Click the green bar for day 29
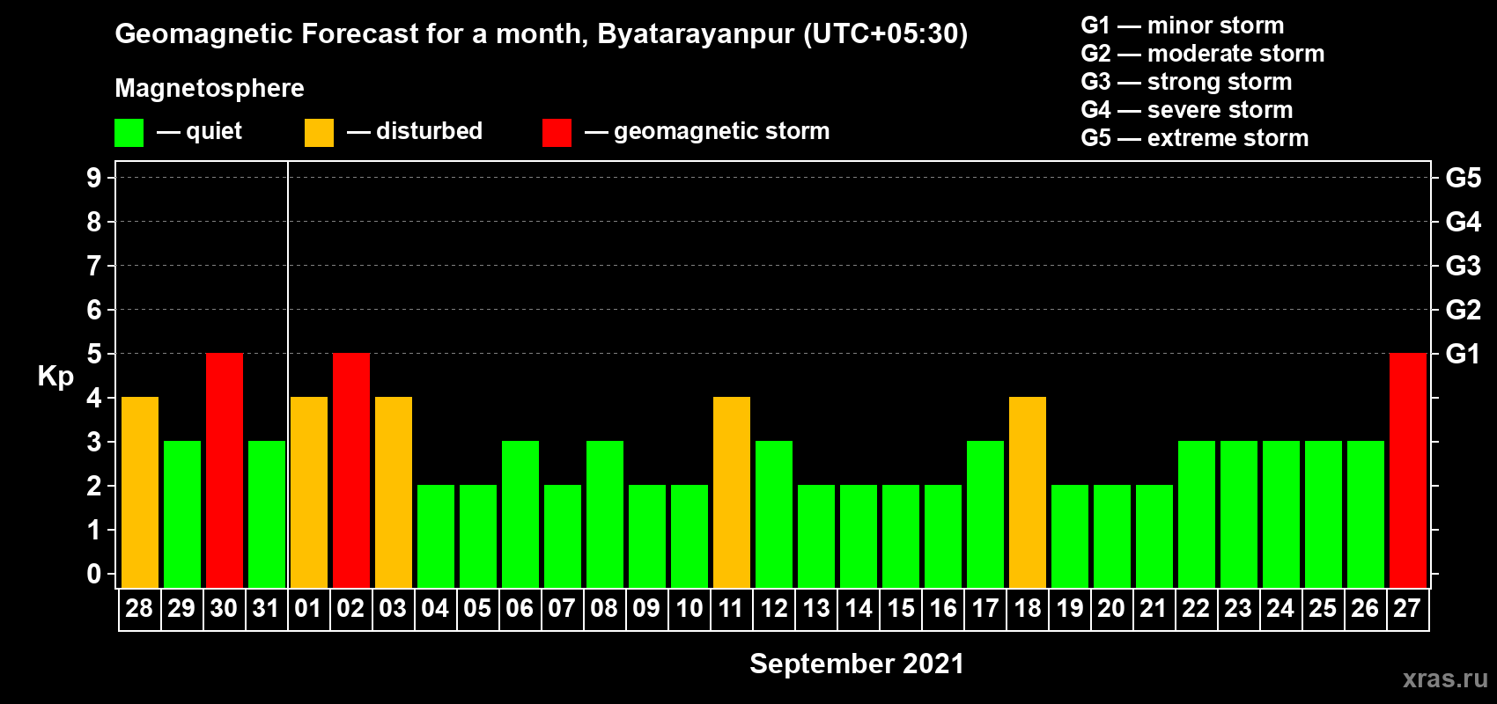This screenshot has width=1497, height=704. click(182, 515)
